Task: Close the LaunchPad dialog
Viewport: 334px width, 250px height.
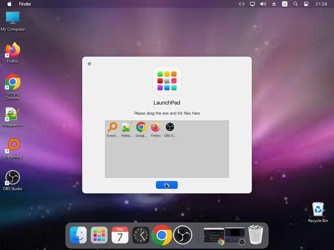Action: (x=89, y=64)
